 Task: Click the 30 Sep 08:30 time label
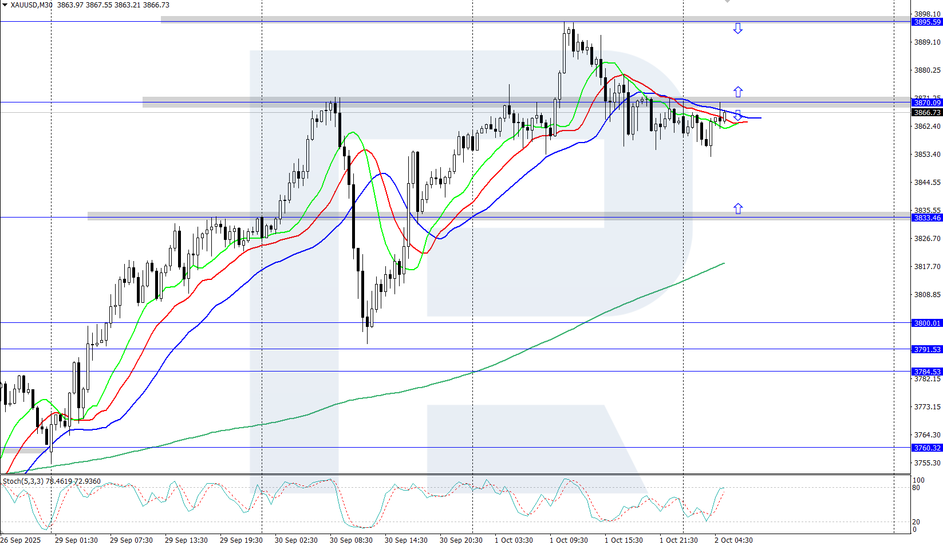[x=351, y=540]
